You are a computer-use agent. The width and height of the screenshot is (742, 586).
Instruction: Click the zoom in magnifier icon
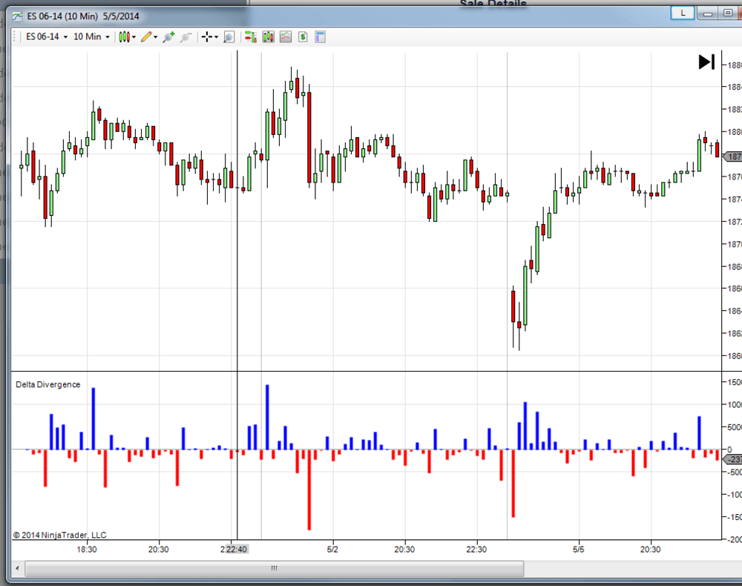pyautogui.click(x=168, y=36)
